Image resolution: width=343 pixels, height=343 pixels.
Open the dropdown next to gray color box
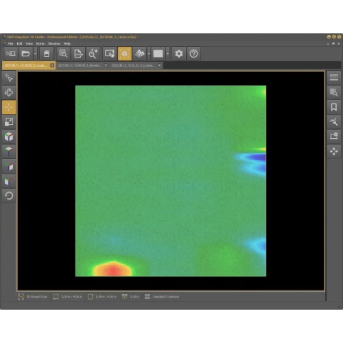tap(167, 54)
